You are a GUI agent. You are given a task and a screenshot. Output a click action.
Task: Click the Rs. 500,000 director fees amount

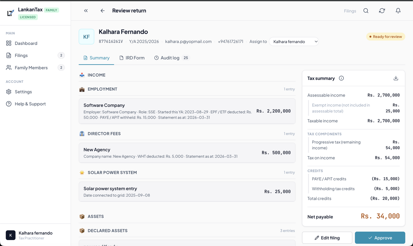tap(276, 153)
